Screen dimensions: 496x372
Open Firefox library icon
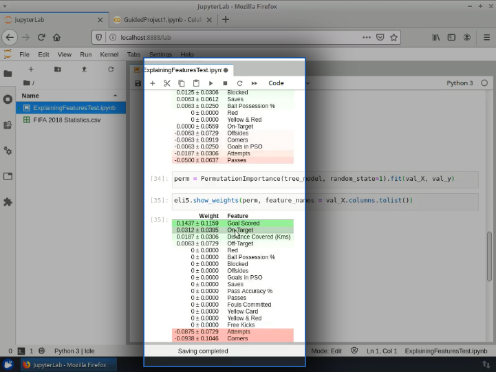coord(436,37)
